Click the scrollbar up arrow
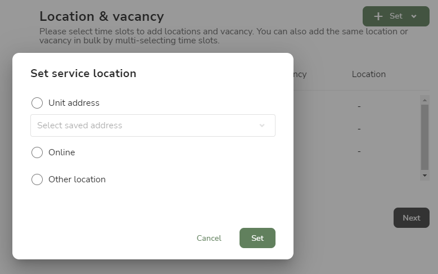Viewport: 438px width, 274px height. [x=425, y=100]
